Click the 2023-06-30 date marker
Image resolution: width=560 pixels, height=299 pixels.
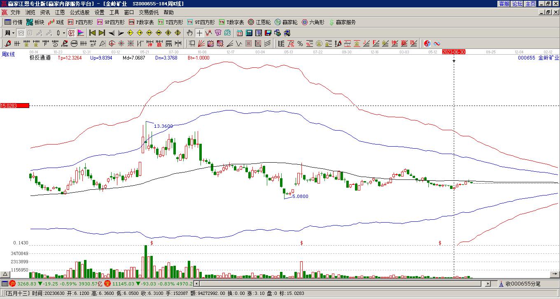(454, 52)
